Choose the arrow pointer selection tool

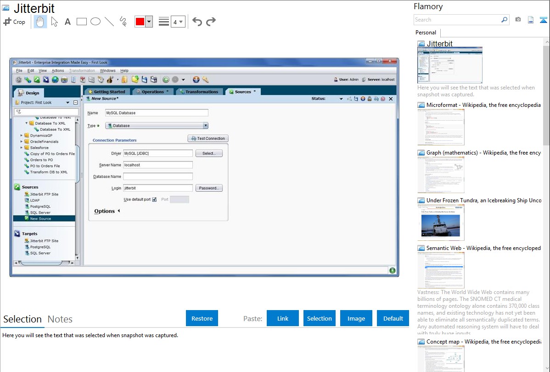(x=54, y=22)
